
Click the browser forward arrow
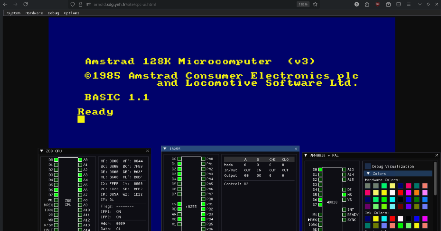[x=15, y=4]
